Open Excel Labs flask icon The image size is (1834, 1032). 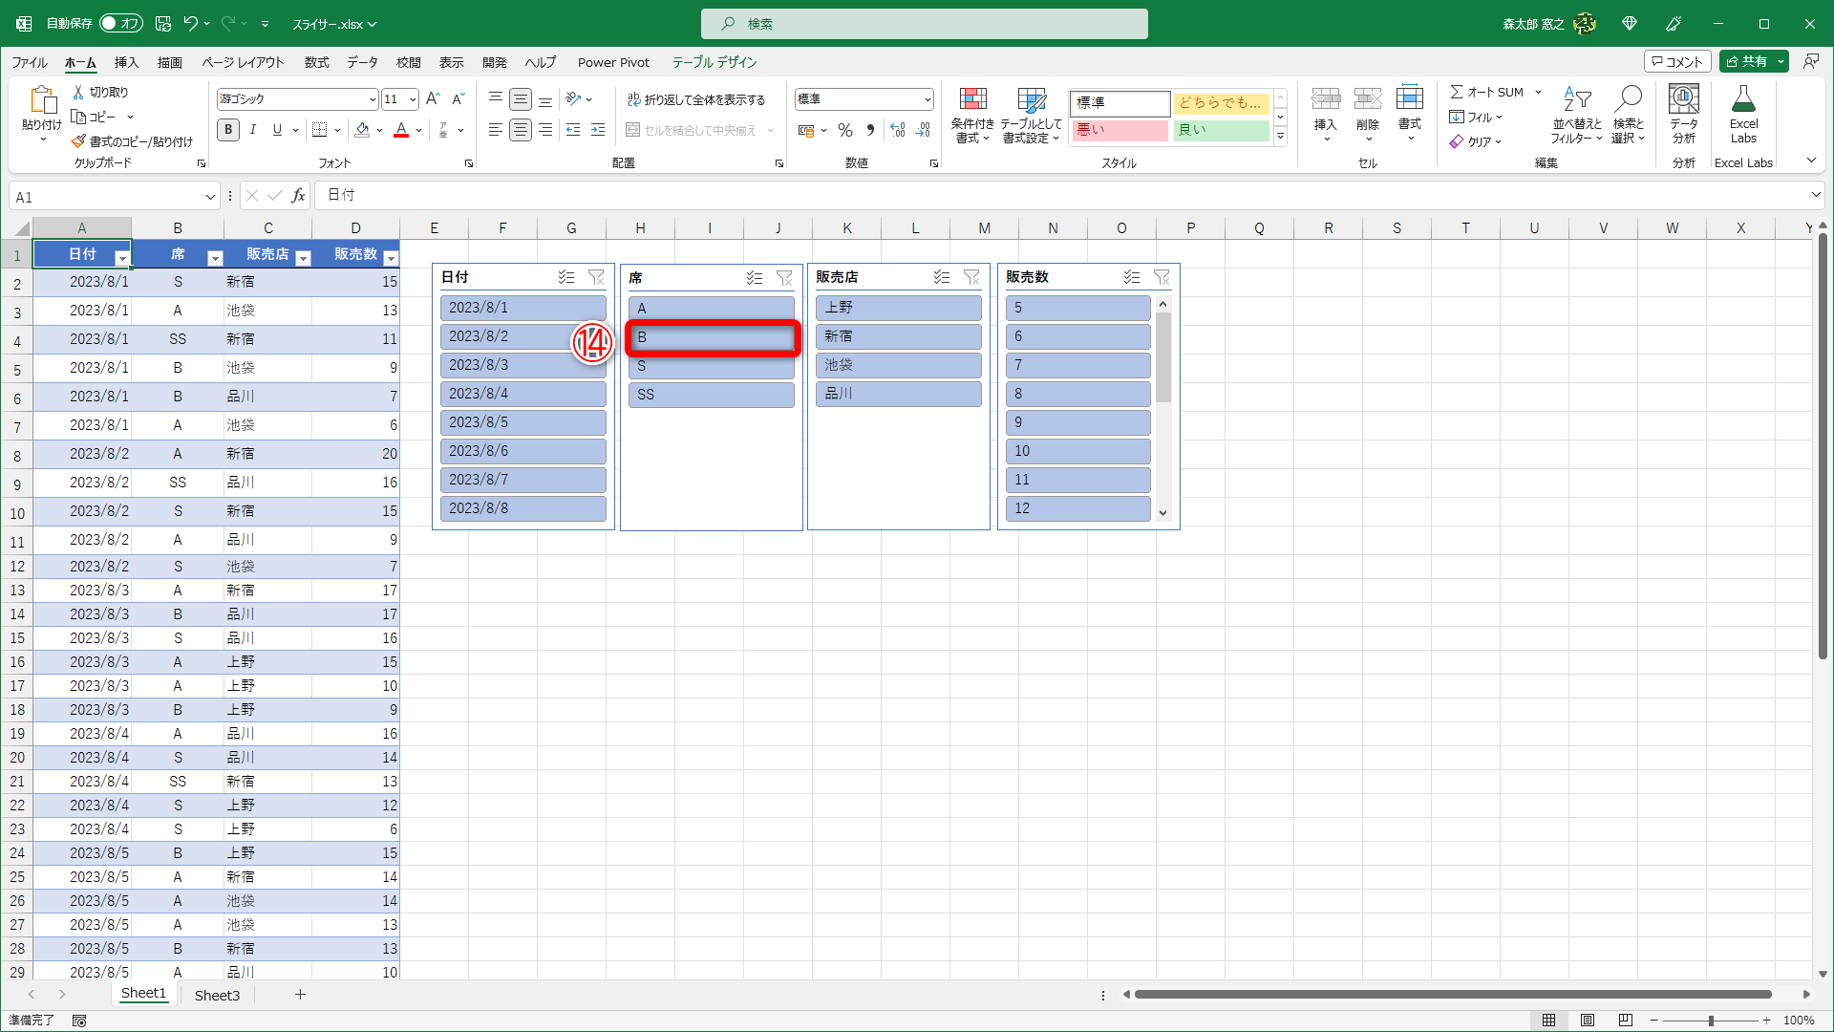1743,99
